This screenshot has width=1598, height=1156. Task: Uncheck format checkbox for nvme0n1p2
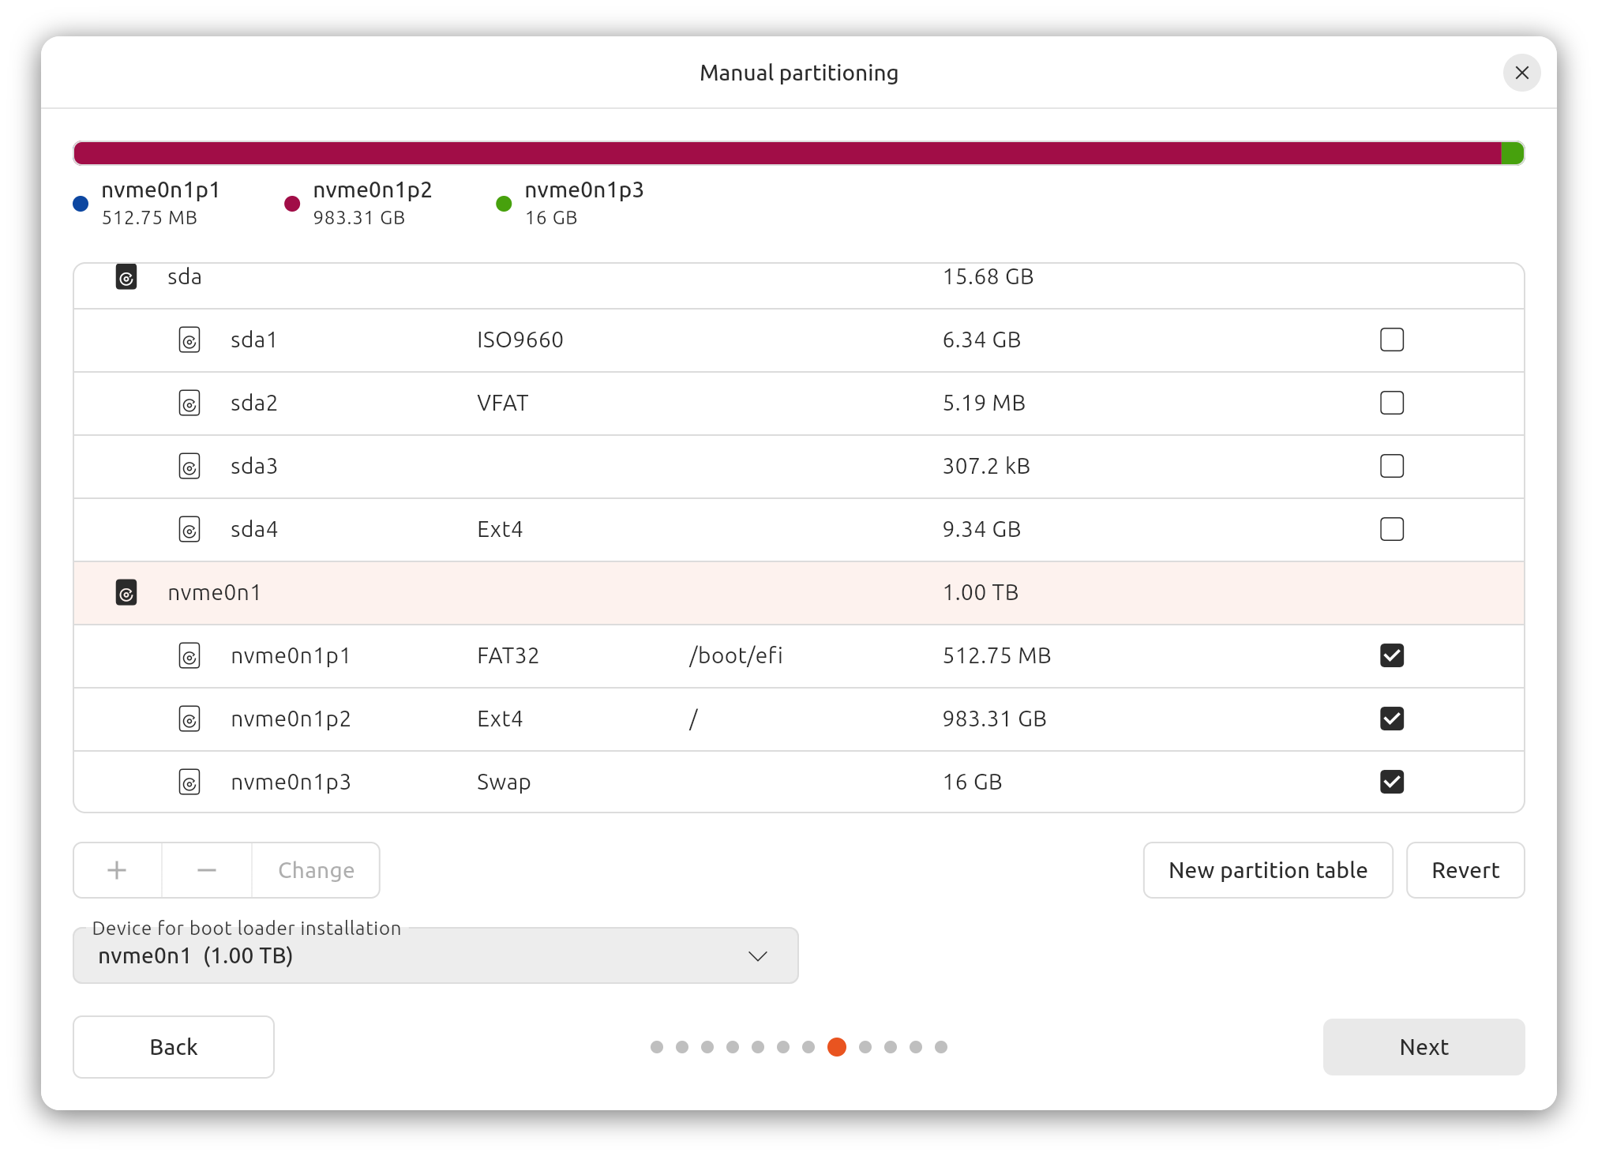point(1392,719)
